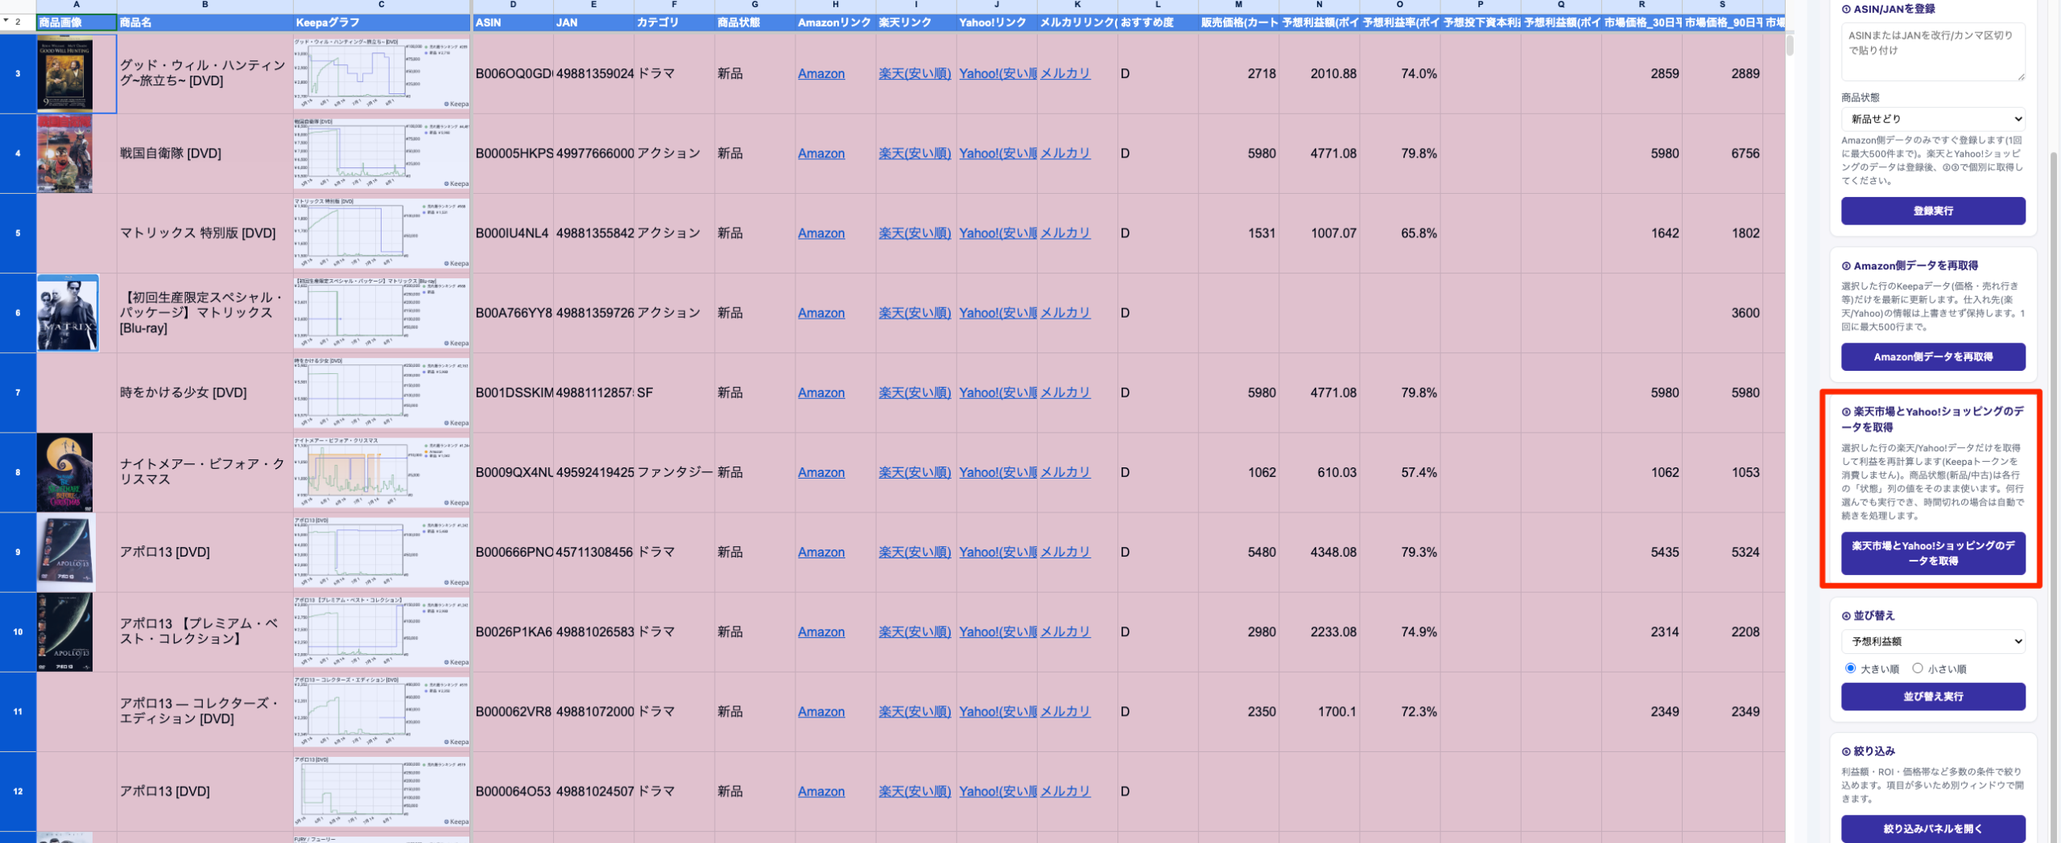Click the アポロ13 コレクターズ・エディション name cell
This screenshot has width=2061, height=843.
tap(205, 712)
